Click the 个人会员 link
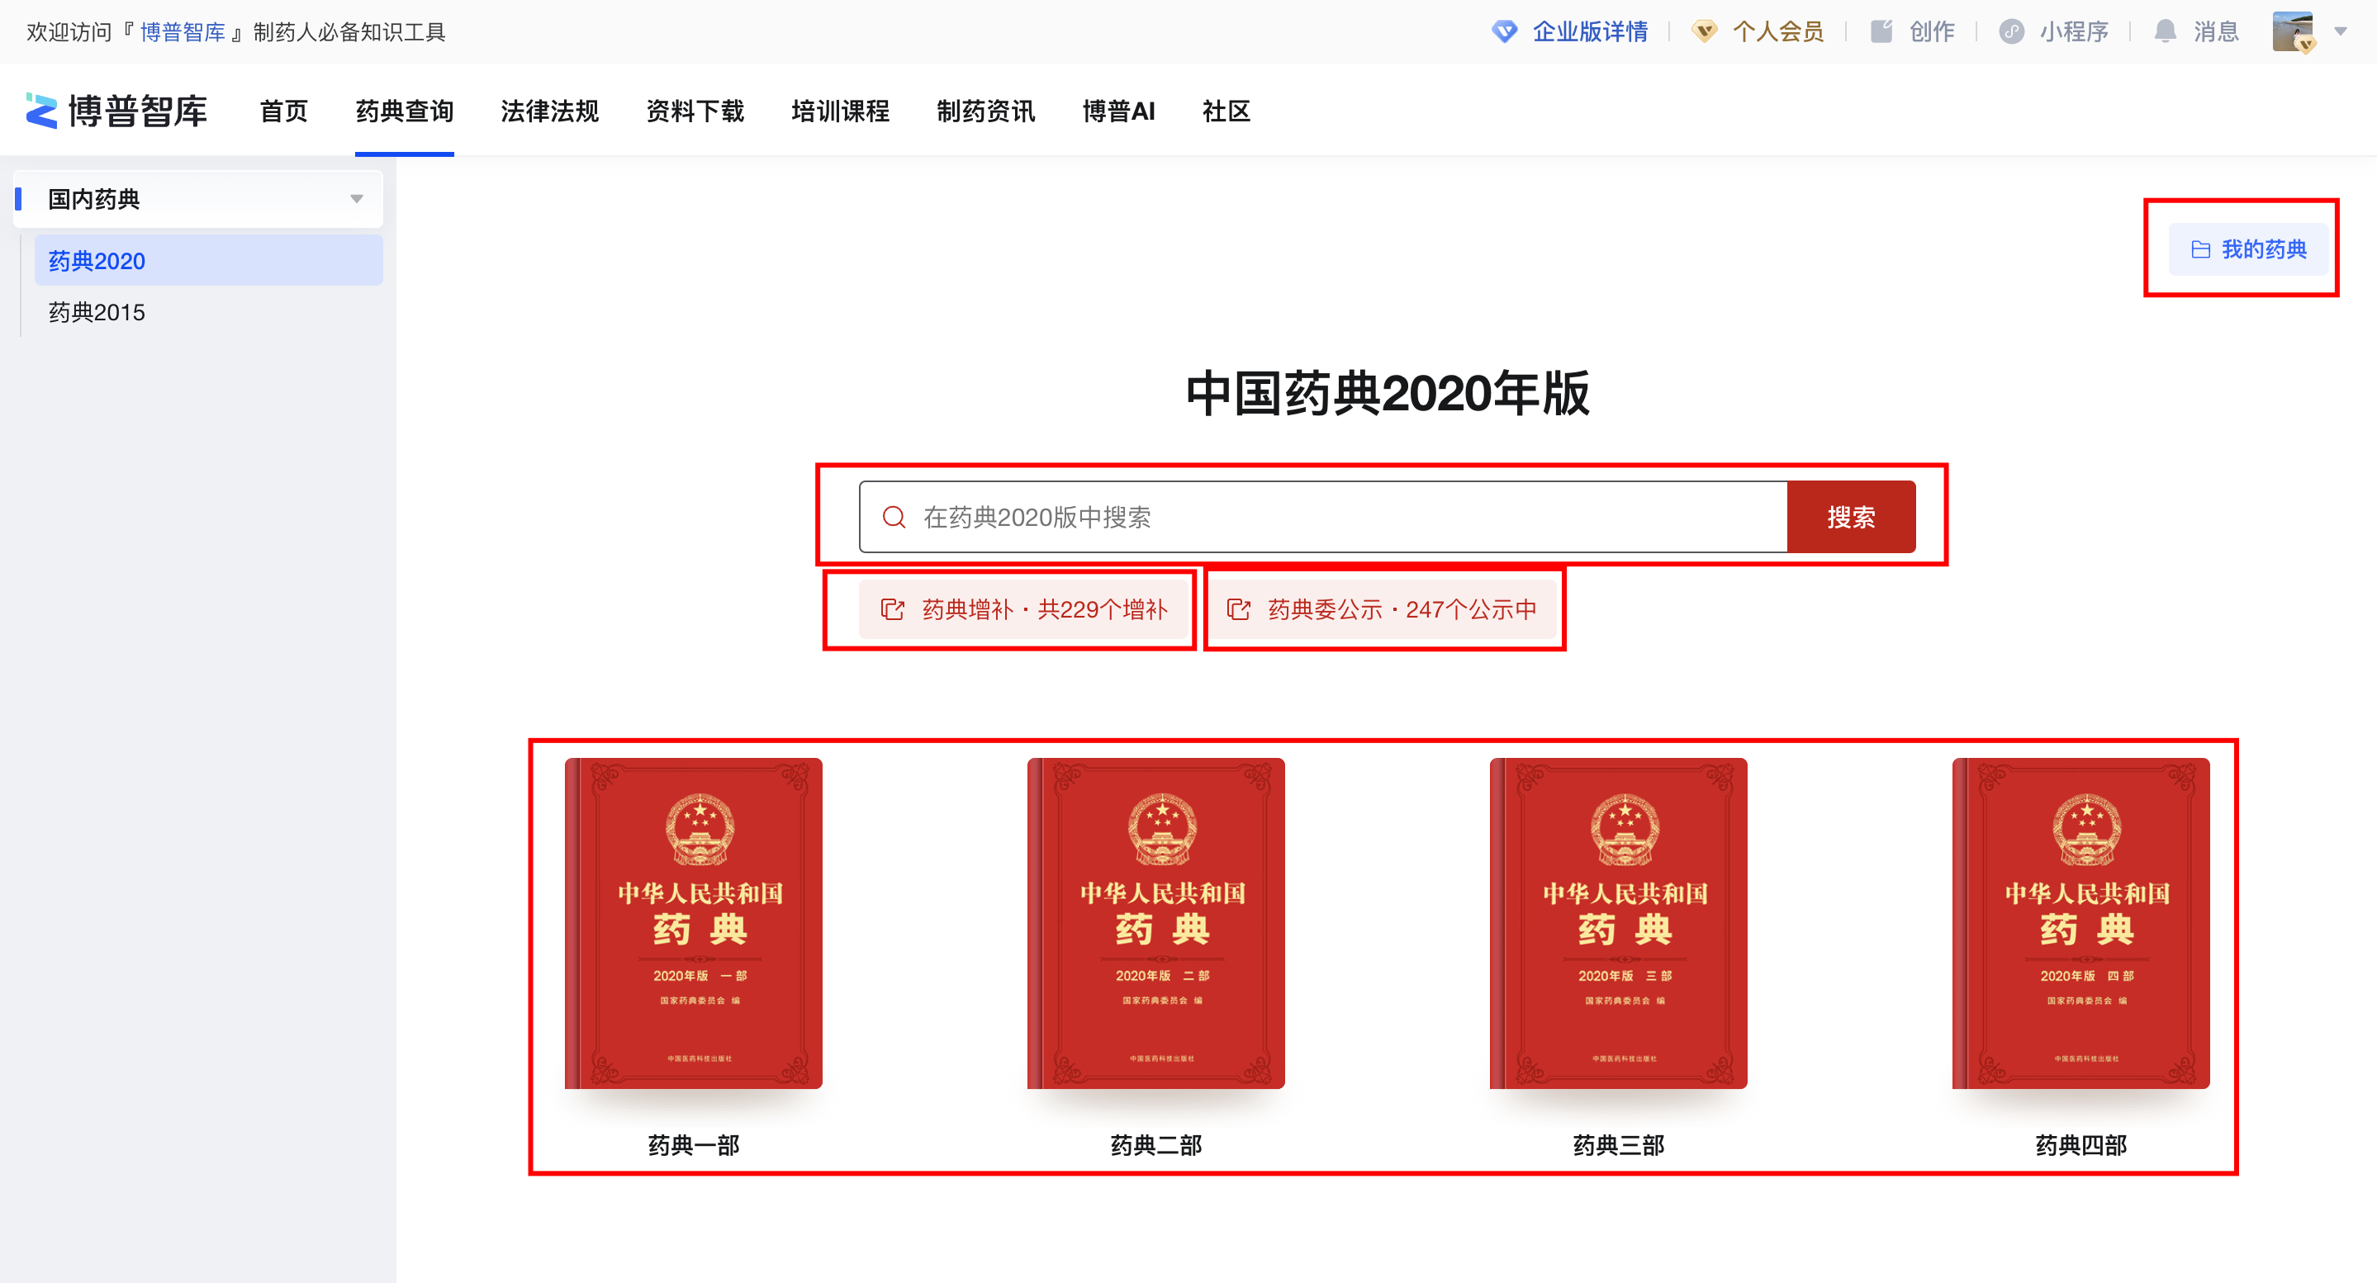Viewport: 2377px width, 1283px height. pos(1778,32)
